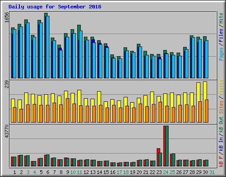Click the bottom axis value "43770"

tap(7, 131)
